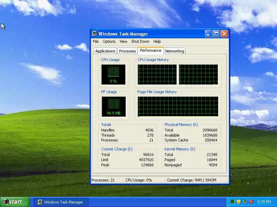Open the View menu
The width and height of the screenshot is (277, 207).
pyautogui.click(x=123, y=41)
